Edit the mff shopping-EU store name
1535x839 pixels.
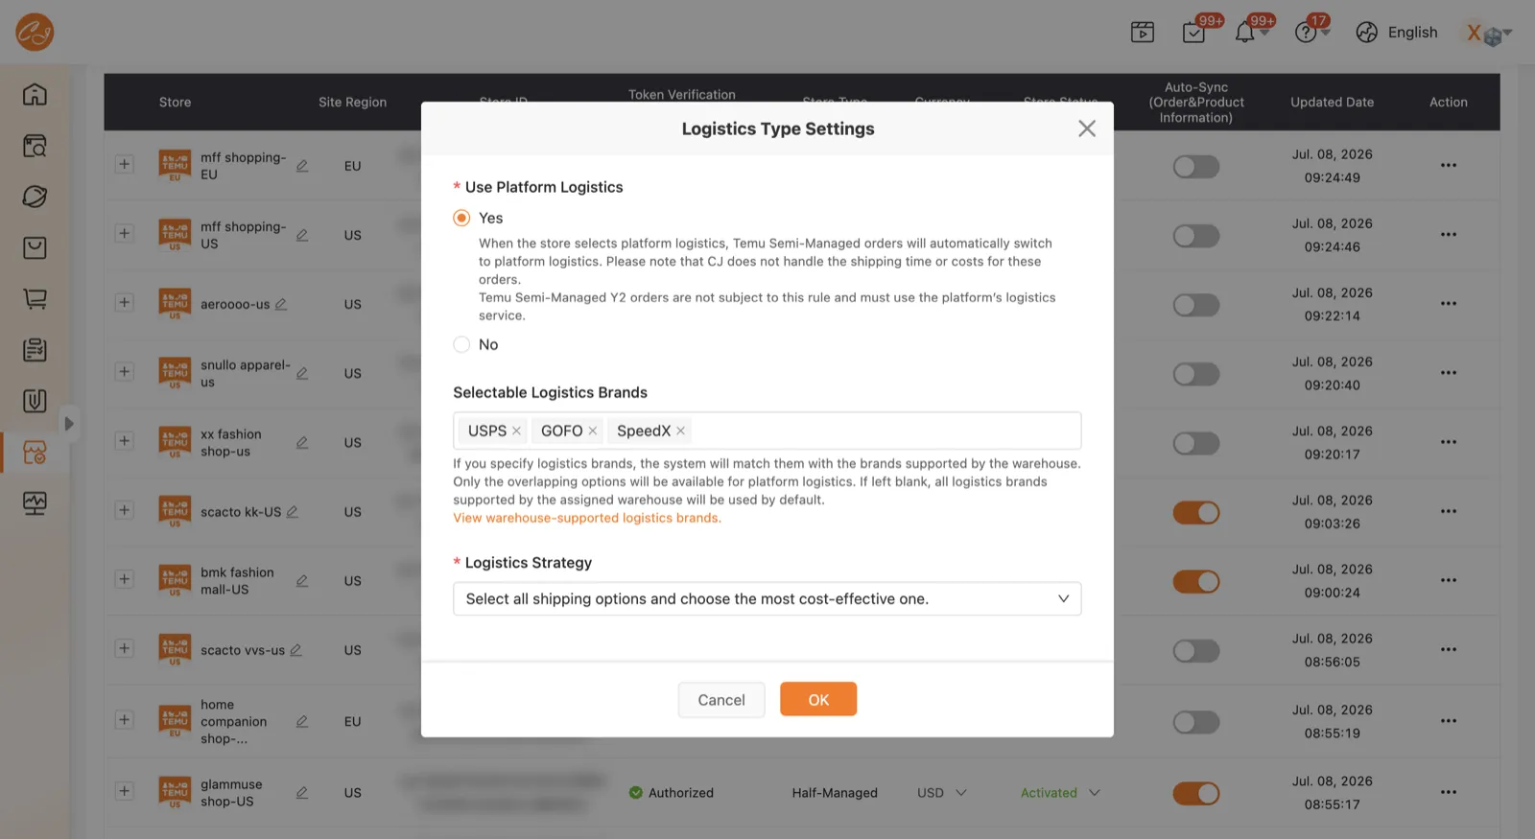302,166
